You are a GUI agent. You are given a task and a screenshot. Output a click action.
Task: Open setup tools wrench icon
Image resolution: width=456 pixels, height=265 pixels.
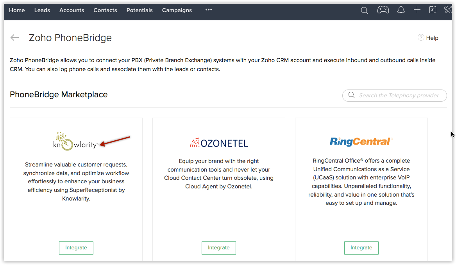[448, 10]
